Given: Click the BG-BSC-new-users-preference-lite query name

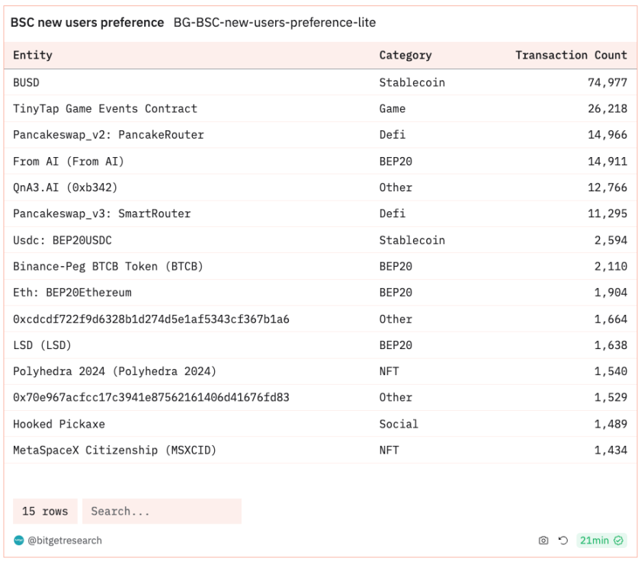Looking at the screenshot, I should tap(274, 23).
